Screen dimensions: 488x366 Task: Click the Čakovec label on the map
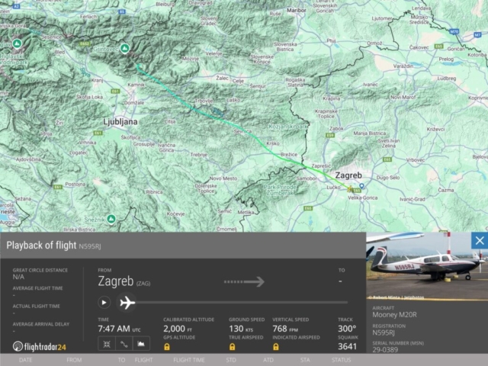[419, 47]
